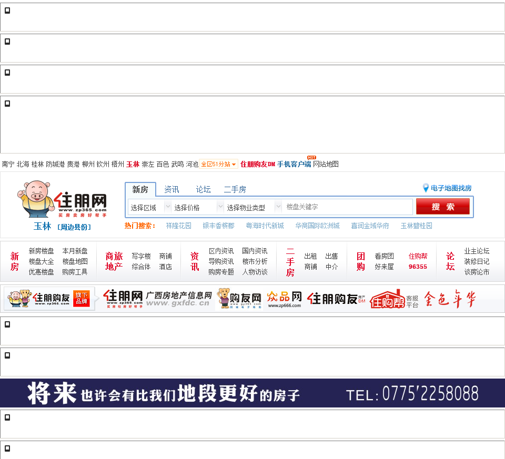Open the 楼市分析 link
This screenshot has width=505, height=459.
[255, 261]
